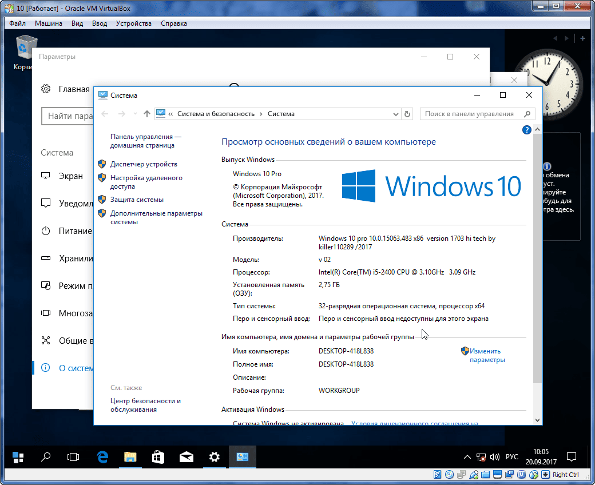
Task: Click Главная in the Параметры window
Action: (66, 89)
